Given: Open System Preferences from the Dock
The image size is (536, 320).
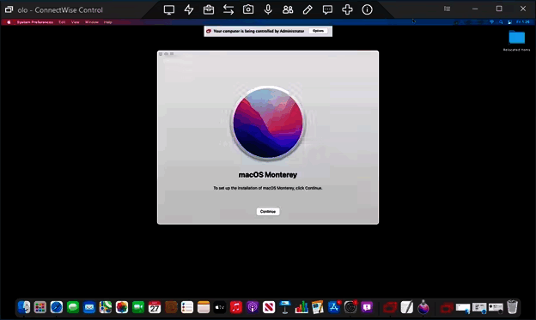Looking at the screenshot, I should (x=350, y=307).
